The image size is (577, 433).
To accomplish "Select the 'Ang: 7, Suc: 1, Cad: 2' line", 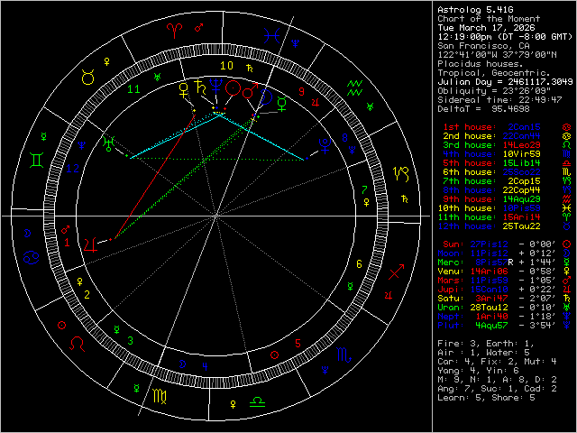I will pos(497,389).
